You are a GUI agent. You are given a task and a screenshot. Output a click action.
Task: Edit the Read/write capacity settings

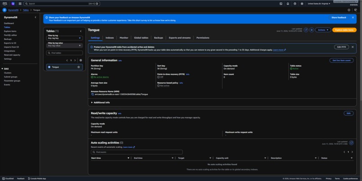[x=349, y=113]
